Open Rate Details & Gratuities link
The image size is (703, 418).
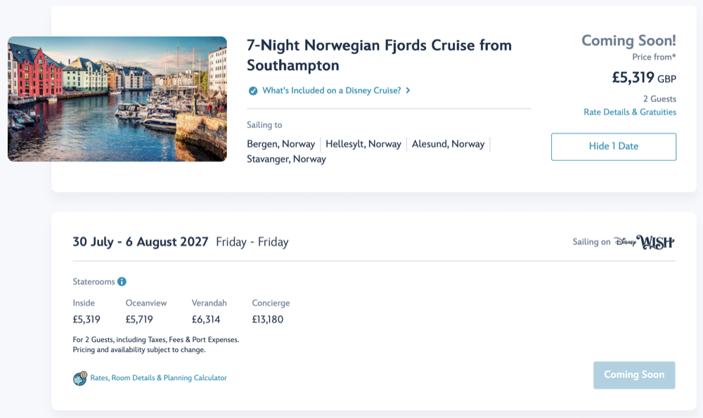click(x=630, y=112)
